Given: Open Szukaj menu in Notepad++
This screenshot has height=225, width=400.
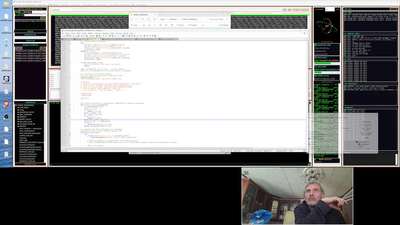Looking at the screenshot, I should [73, 33].
